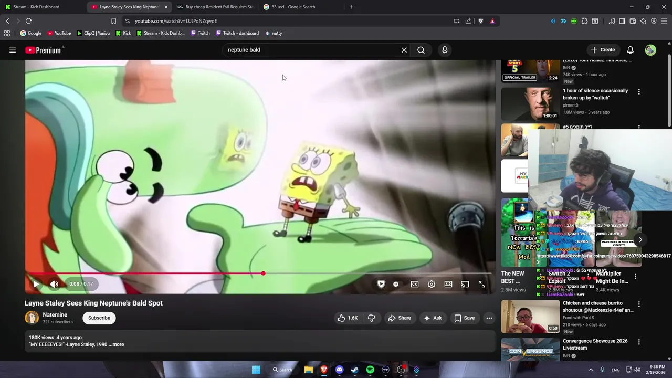Viewport: 672px width, 378px height.
Task: Dislike the video
Action: coord(371,318)
